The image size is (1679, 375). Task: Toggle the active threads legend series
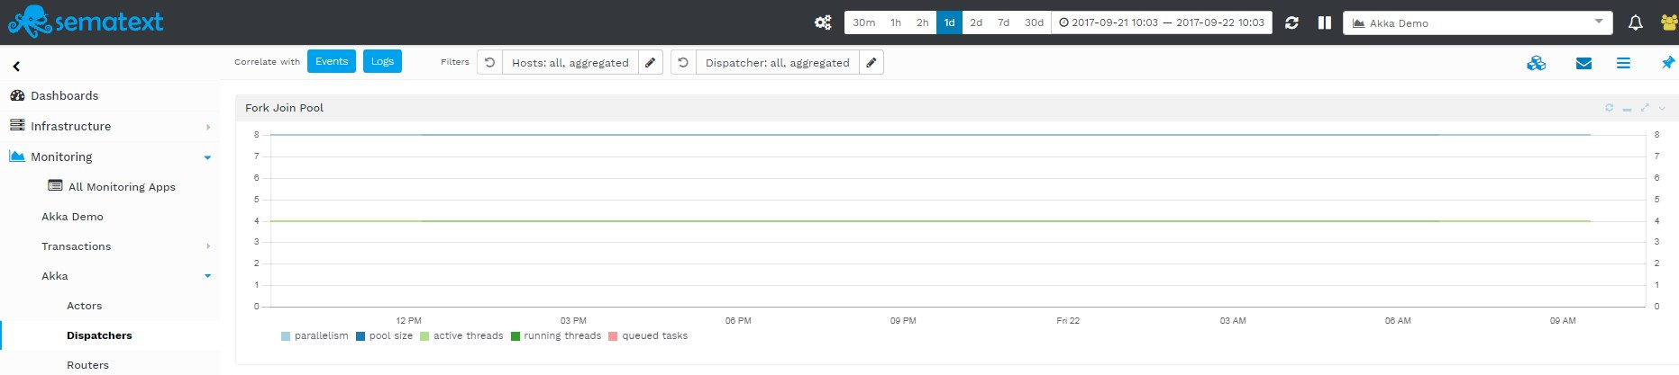[x=461, y=336]
